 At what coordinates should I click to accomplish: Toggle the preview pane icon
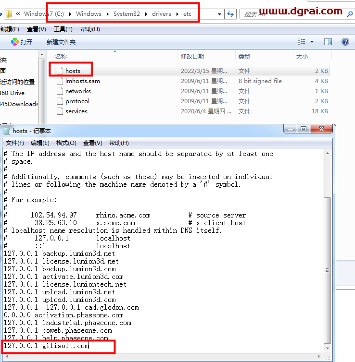328,42
